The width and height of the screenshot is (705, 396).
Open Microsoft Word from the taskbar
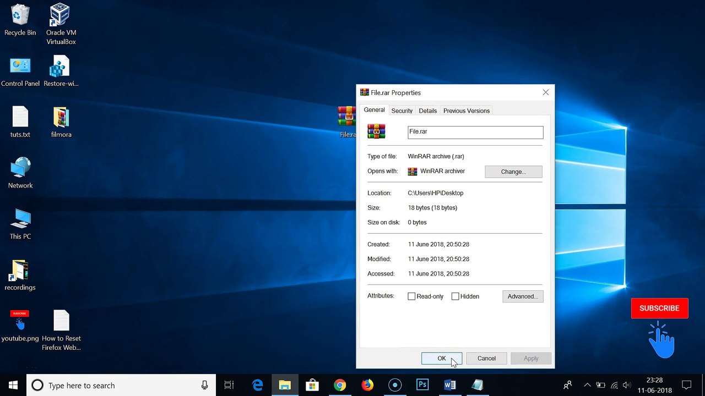450,385
